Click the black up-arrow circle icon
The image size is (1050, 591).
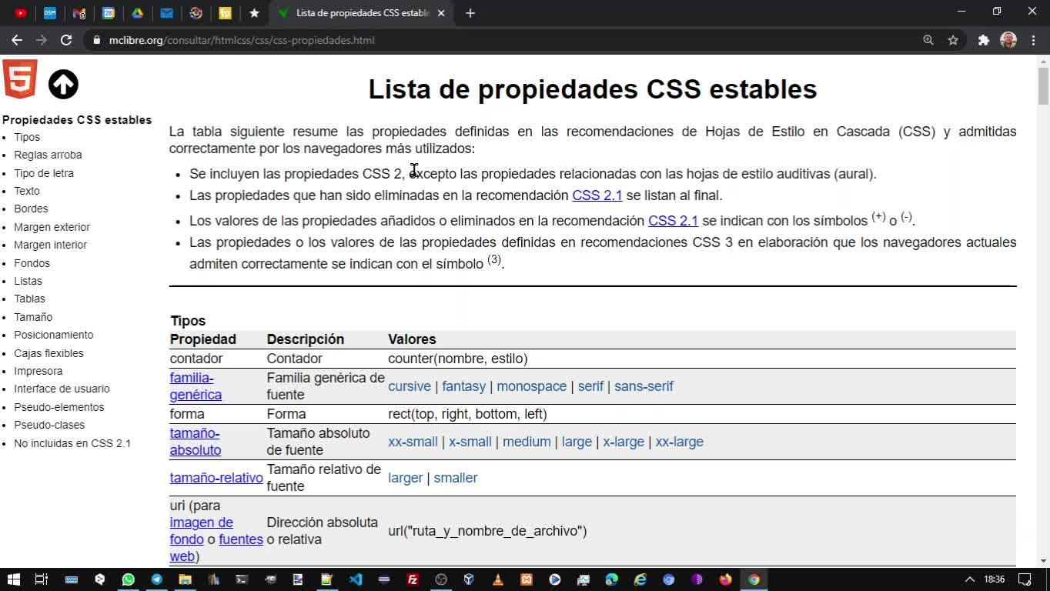pos(63,84)
